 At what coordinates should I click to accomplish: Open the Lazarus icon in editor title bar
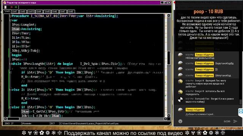(x=5, y=3)
